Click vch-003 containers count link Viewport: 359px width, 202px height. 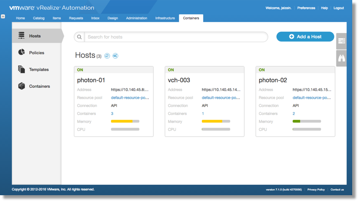(203, 113)
